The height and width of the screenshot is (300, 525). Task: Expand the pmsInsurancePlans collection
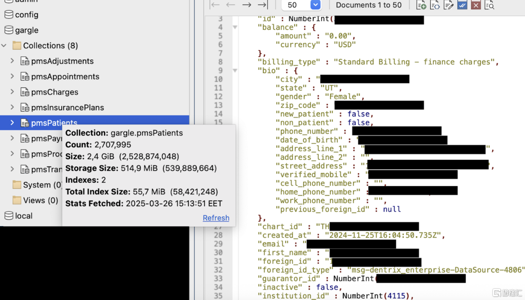coord(12,107)
